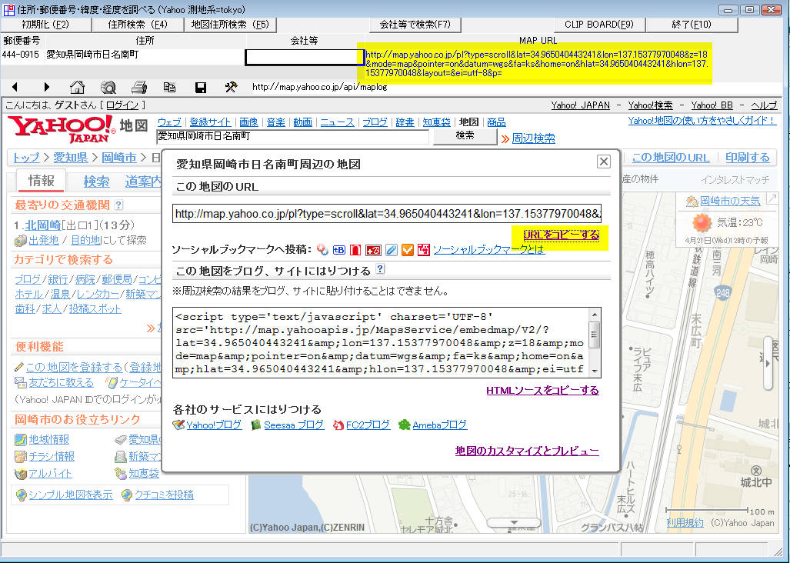Click the first round red social bookmark icon

[322, 249]
